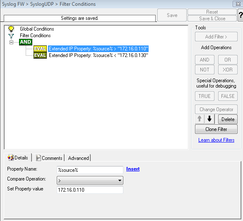Select the %source% < "172.16.0.130" filter
Screen dimensions: 243x221
pyautogui.click(x=99, y=55)
